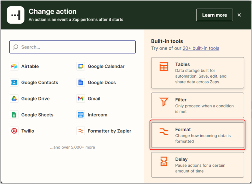The height and width of the screenshot is (184, 252).
Task: Open the Tables built-in tool
Action: click(198, 73)
